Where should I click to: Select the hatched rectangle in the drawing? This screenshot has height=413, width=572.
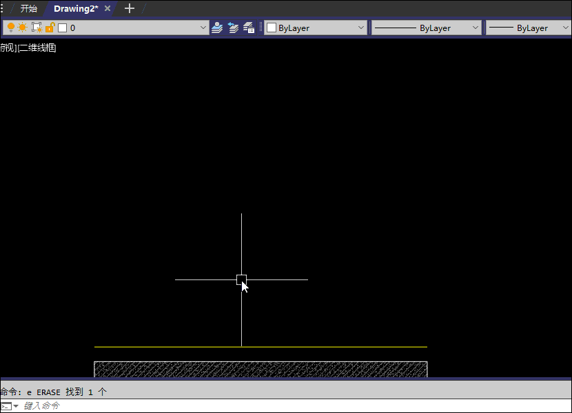(x=261, y=370)
